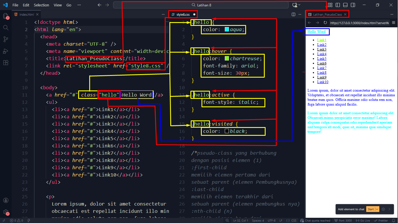
Task: Open the Manage gear in activity bar
Action: 6,212
